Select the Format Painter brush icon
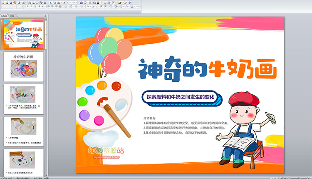The image size is (312, 179). (64, 3)
